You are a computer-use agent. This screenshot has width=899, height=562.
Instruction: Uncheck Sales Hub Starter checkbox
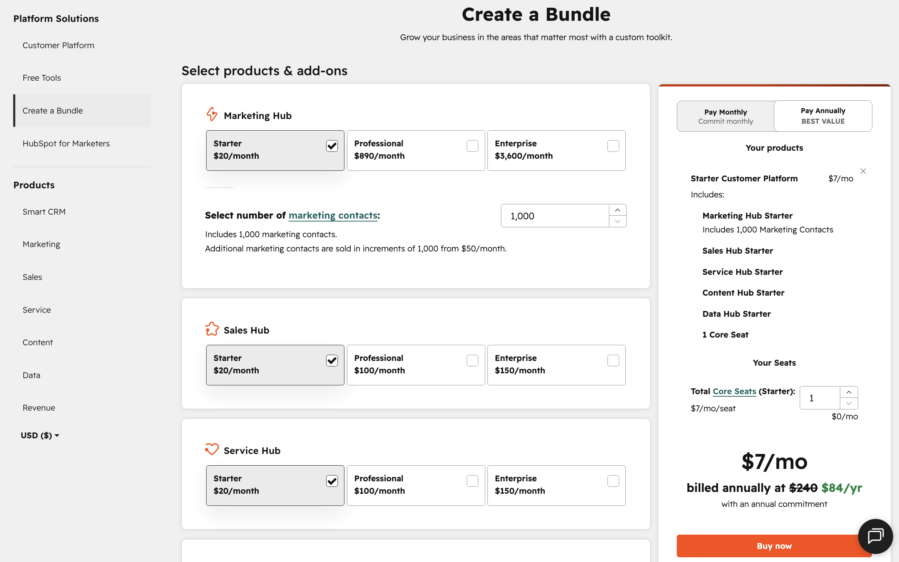click(332, 361)
